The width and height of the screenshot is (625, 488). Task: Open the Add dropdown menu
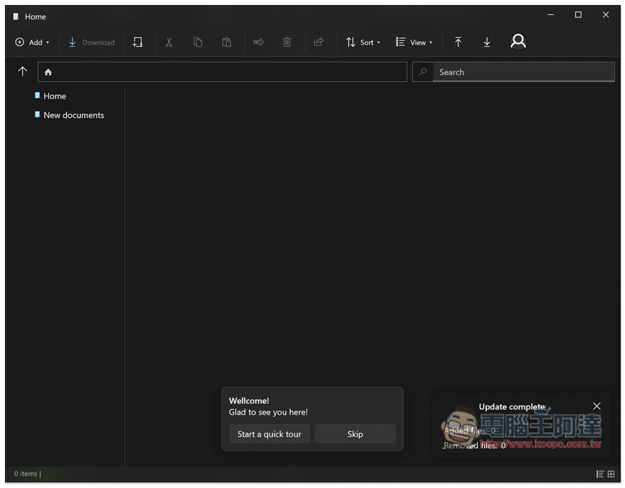(32, 42)
